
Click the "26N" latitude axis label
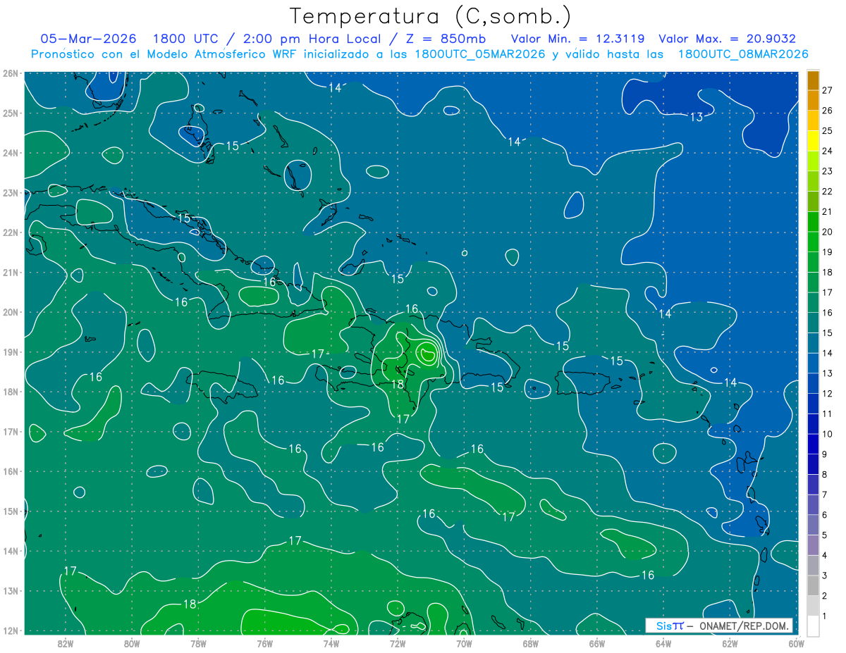tap(10, 73)
